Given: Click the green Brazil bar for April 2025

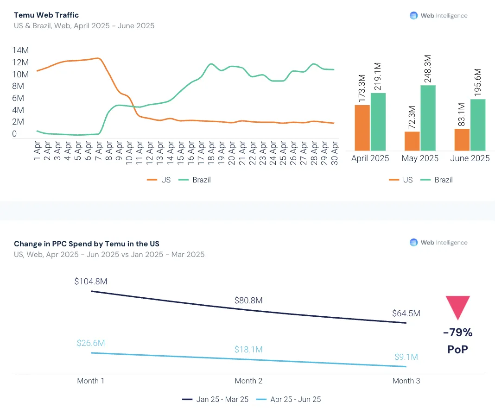Looking at the screenshot, I should tap(378, 122).
